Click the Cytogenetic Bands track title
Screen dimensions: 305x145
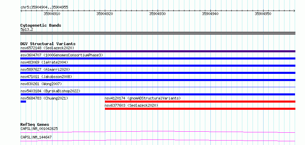[41, 25]
